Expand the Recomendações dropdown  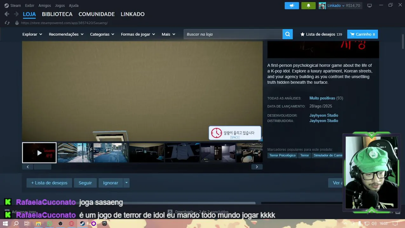[66, 34]
